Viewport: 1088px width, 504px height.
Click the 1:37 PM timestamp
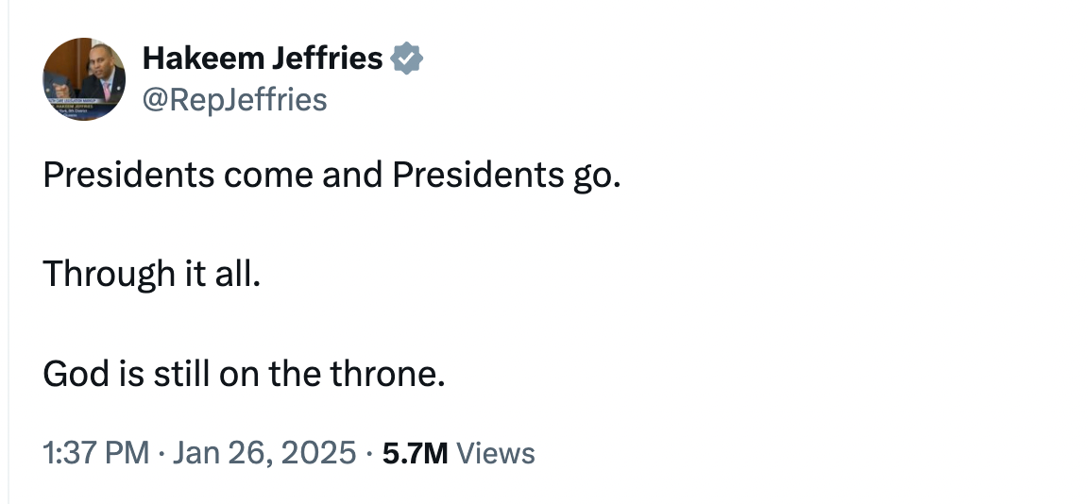(x=96, y=453)
